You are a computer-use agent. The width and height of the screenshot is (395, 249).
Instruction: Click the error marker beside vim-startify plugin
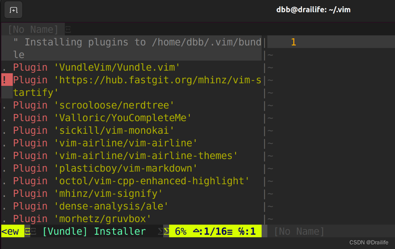tap(7, 80)
